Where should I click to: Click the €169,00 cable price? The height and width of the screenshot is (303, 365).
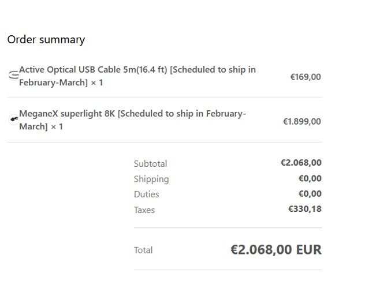(306, 77)
